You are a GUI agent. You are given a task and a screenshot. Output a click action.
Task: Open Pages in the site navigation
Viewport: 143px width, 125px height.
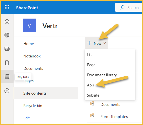click(x=28, y=81)
